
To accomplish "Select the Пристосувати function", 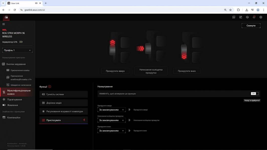I will coord(63,120).
